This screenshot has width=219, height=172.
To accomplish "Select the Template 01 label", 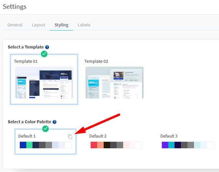I will 26,61.
